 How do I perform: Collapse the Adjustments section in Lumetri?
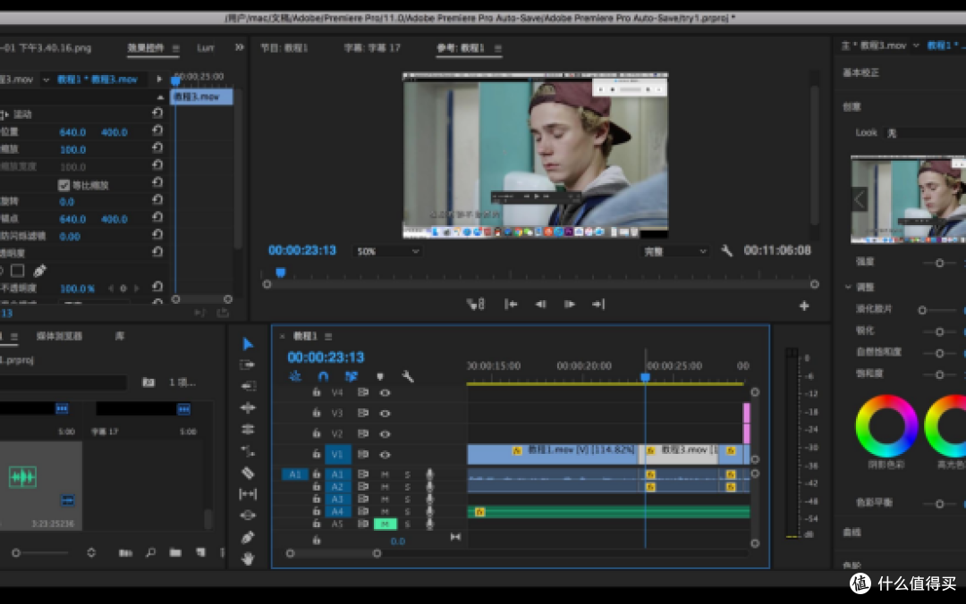(x=848, y=287)
